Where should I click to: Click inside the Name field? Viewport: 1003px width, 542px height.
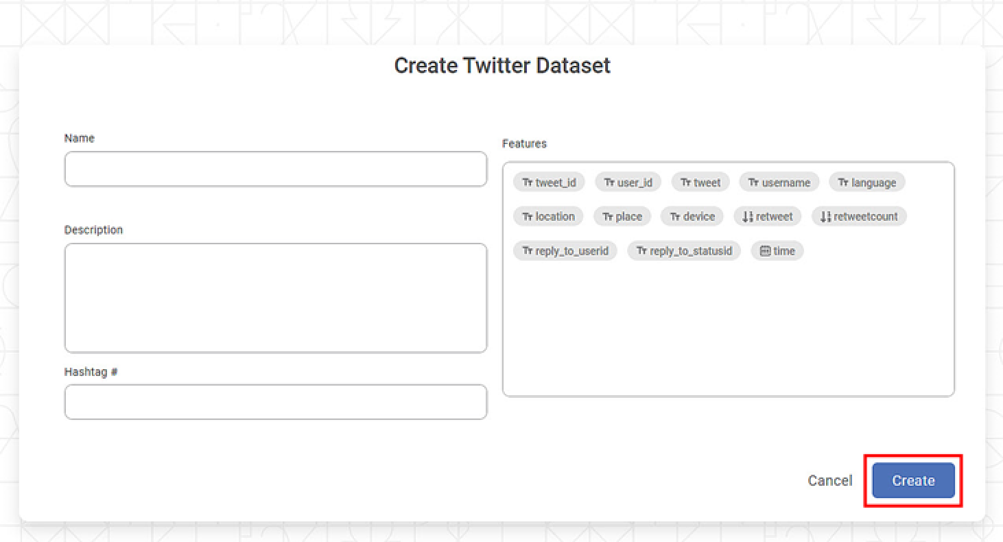274,169
